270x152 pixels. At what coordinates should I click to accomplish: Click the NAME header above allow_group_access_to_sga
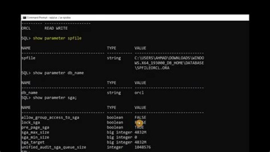pos(26,108)
